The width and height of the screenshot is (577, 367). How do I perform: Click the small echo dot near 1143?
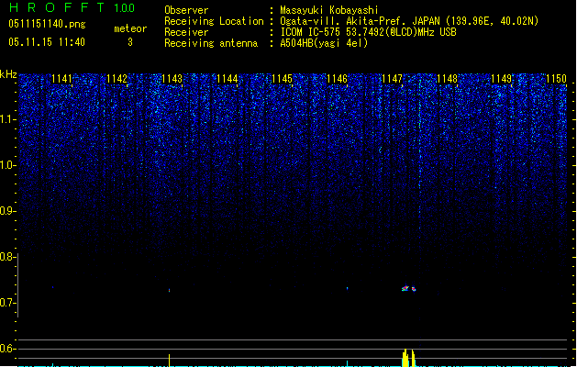point(170,291)
